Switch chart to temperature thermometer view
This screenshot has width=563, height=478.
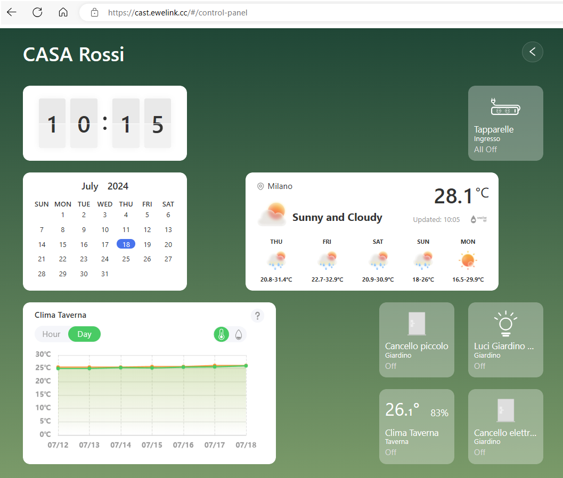point(222,334)
